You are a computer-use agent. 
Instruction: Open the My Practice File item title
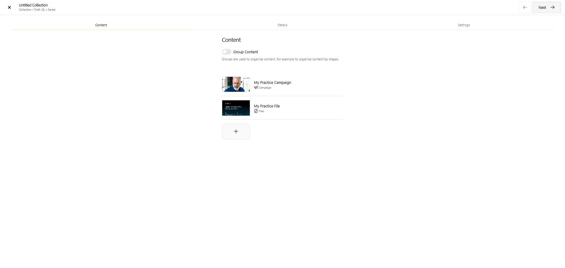coord(267,106)
